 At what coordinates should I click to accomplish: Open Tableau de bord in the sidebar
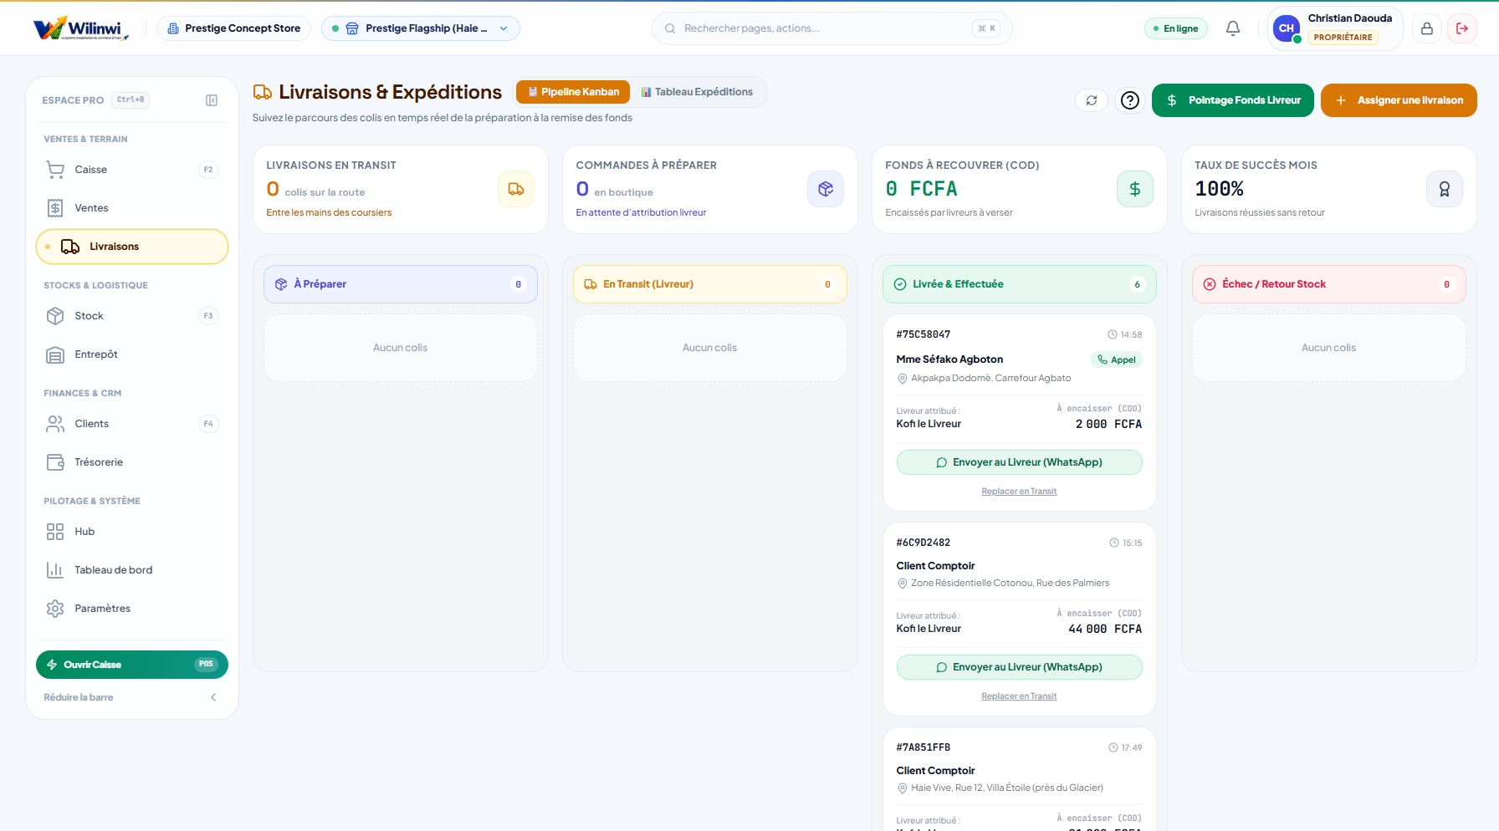tap(132, 570)
